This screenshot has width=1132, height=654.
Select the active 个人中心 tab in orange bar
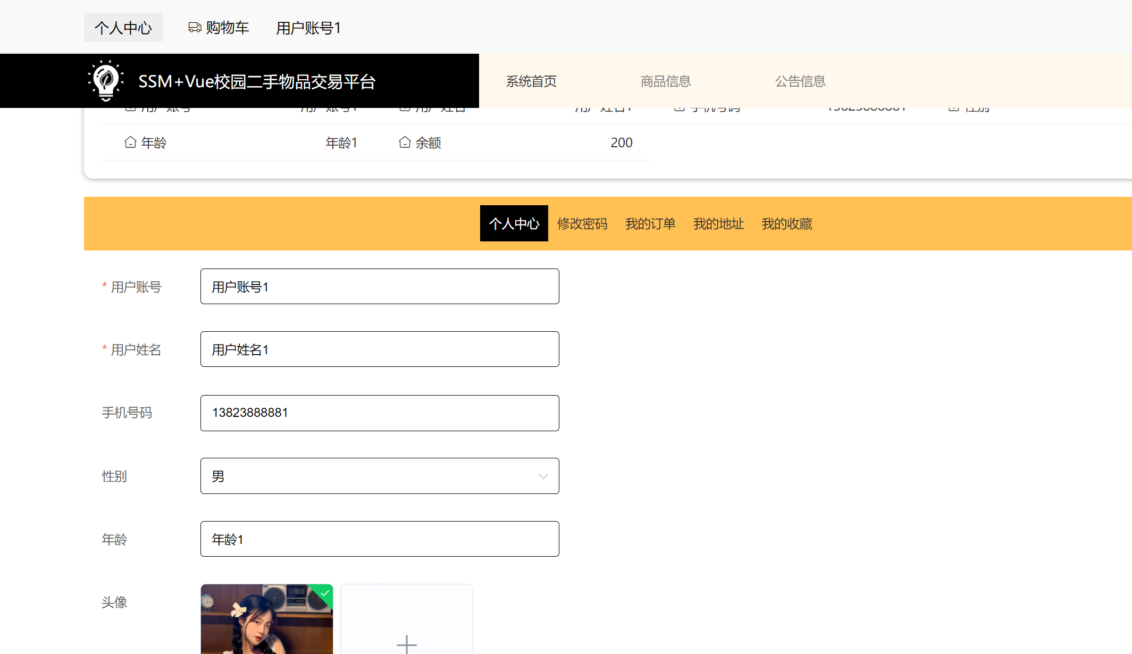[514, 224]
